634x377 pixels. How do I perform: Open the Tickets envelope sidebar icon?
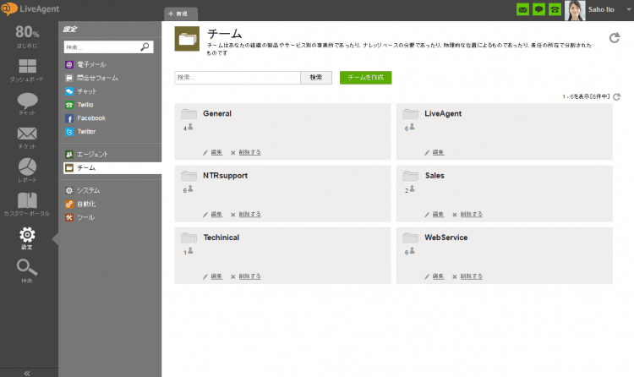[x=27, y=138]
